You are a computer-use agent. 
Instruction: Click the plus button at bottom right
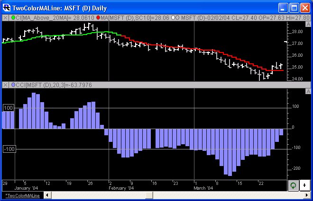pos(304,185)
